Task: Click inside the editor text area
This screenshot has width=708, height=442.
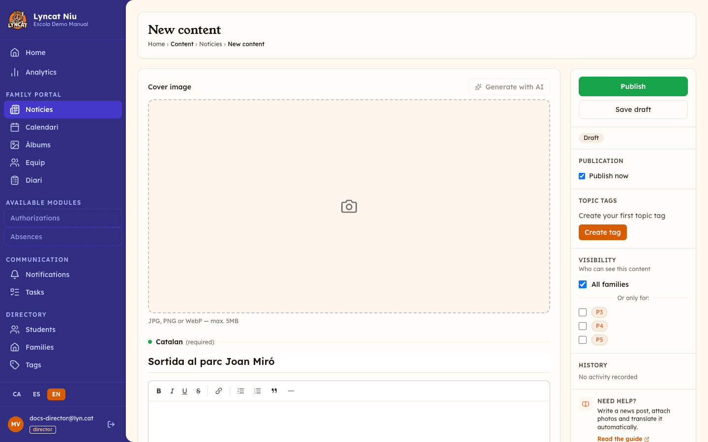Action: [349, 421]
